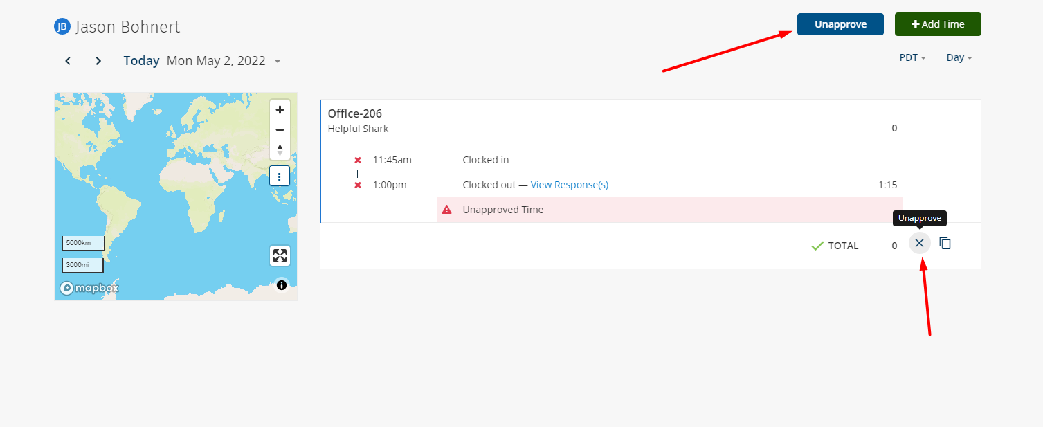This screenshot has height=427, width=1043.
Task: Click the Unapprove button at top
Action: [840, 24]
